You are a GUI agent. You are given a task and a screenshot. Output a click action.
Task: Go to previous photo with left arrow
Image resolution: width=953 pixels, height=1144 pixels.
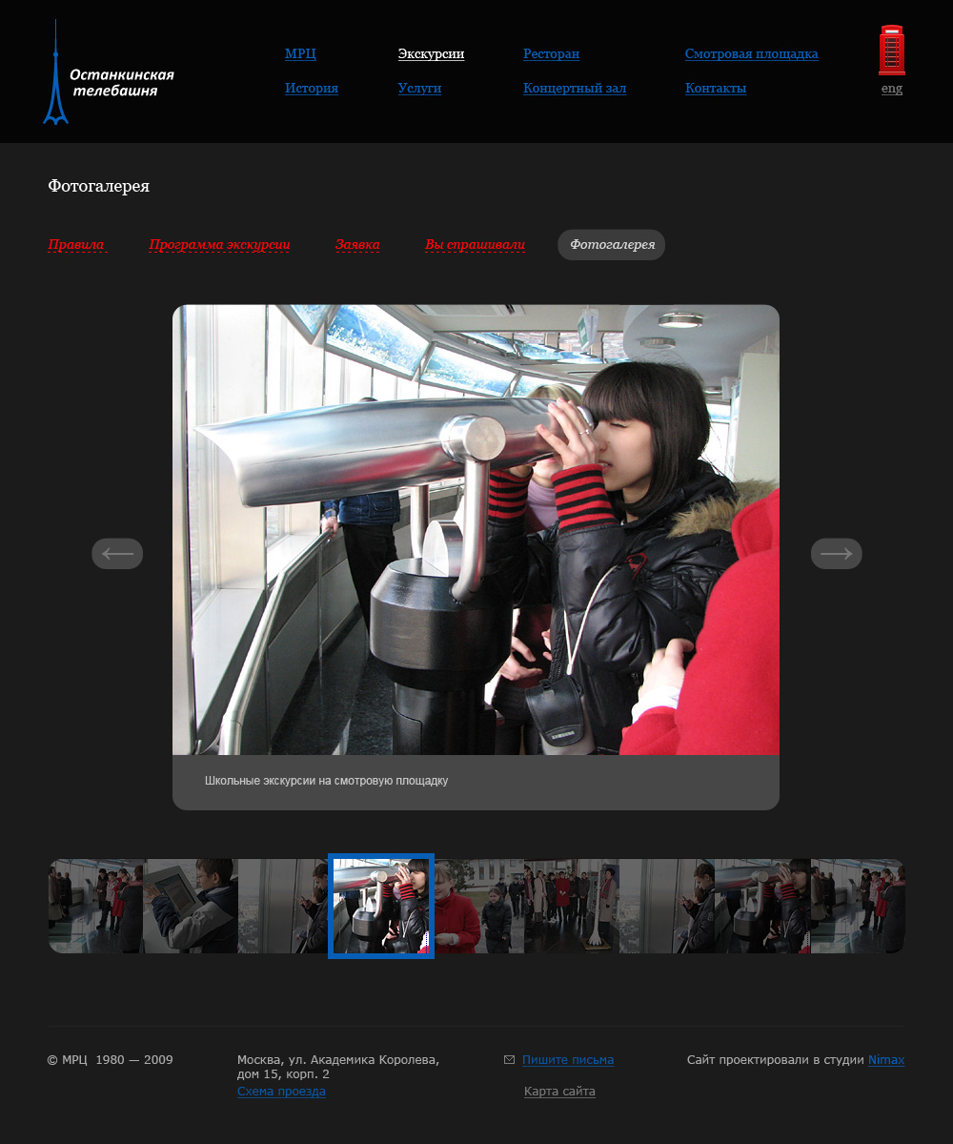[x=117, y=554]
